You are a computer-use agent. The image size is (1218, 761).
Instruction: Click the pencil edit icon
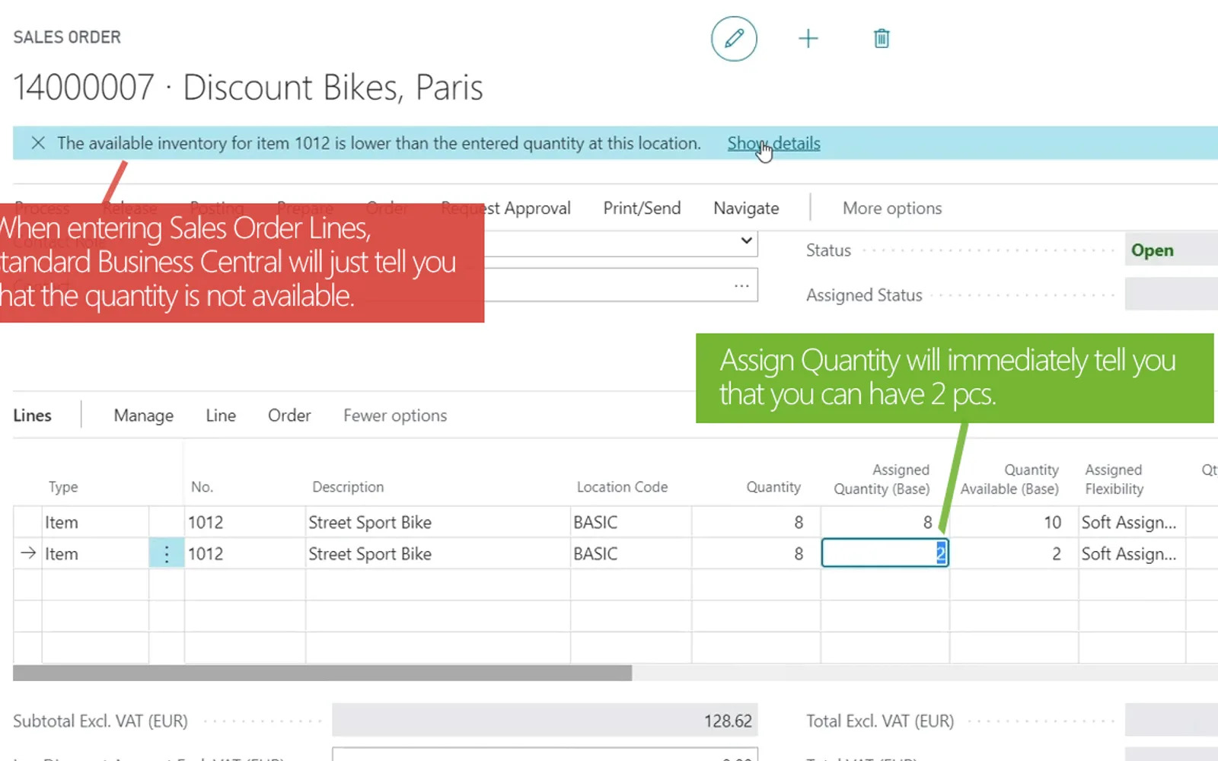click(x=734, y=39)
